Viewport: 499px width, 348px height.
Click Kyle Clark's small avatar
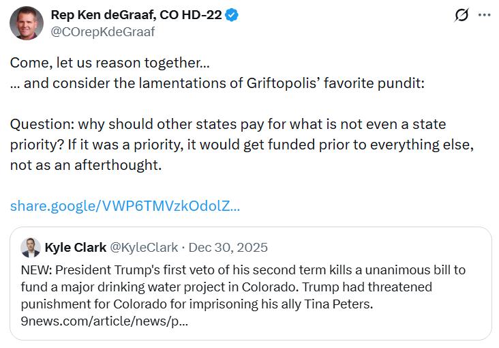point(31,247)
